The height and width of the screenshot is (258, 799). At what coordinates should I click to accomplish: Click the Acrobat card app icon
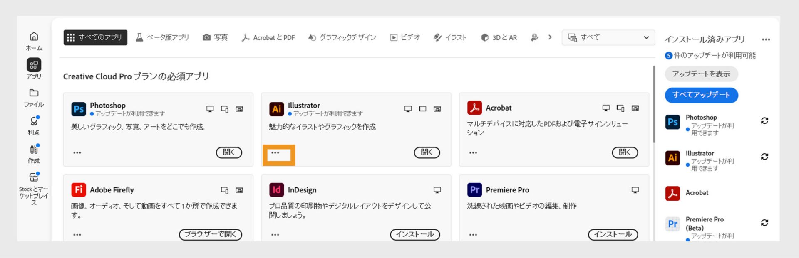(x=474, y=108)
